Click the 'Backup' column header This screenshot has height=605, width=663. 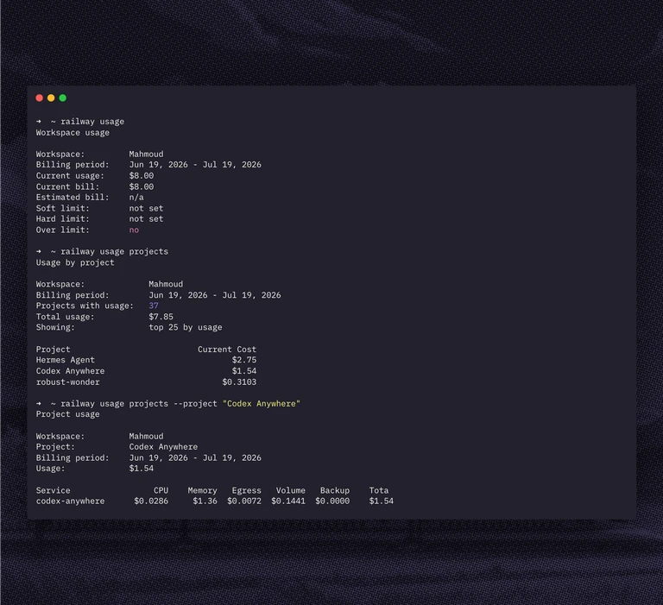[x=334, y=490]
